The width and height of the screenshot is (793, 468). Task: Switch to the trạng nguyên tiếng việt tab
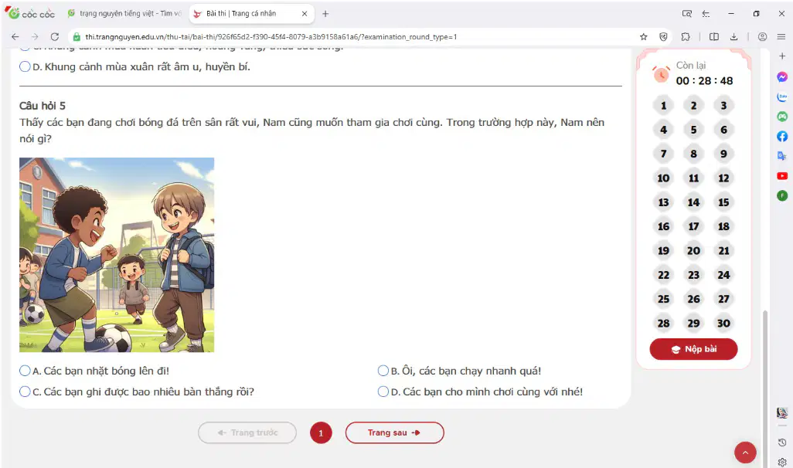(x=124, y=14)
